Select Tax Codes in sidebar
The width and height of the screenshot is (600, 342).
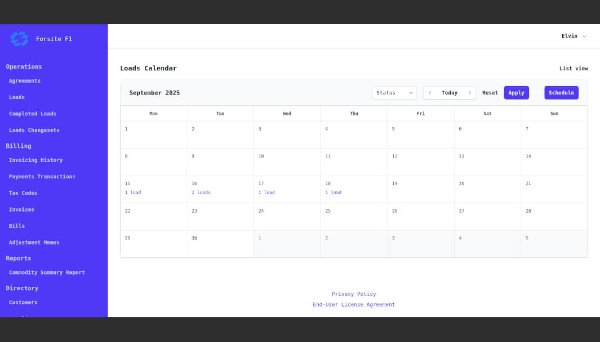(x=23, y=193)
